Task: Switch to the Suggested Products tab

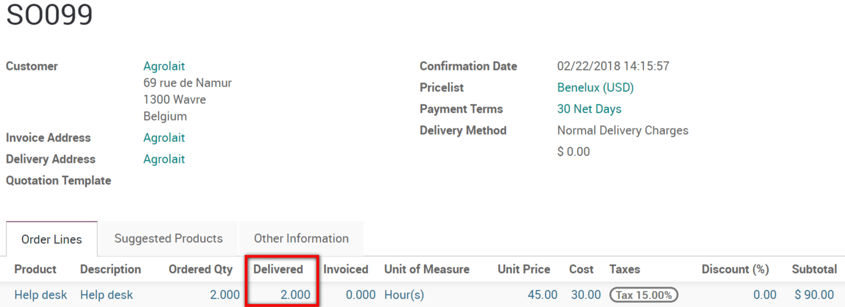Action: tap(168, 239)
